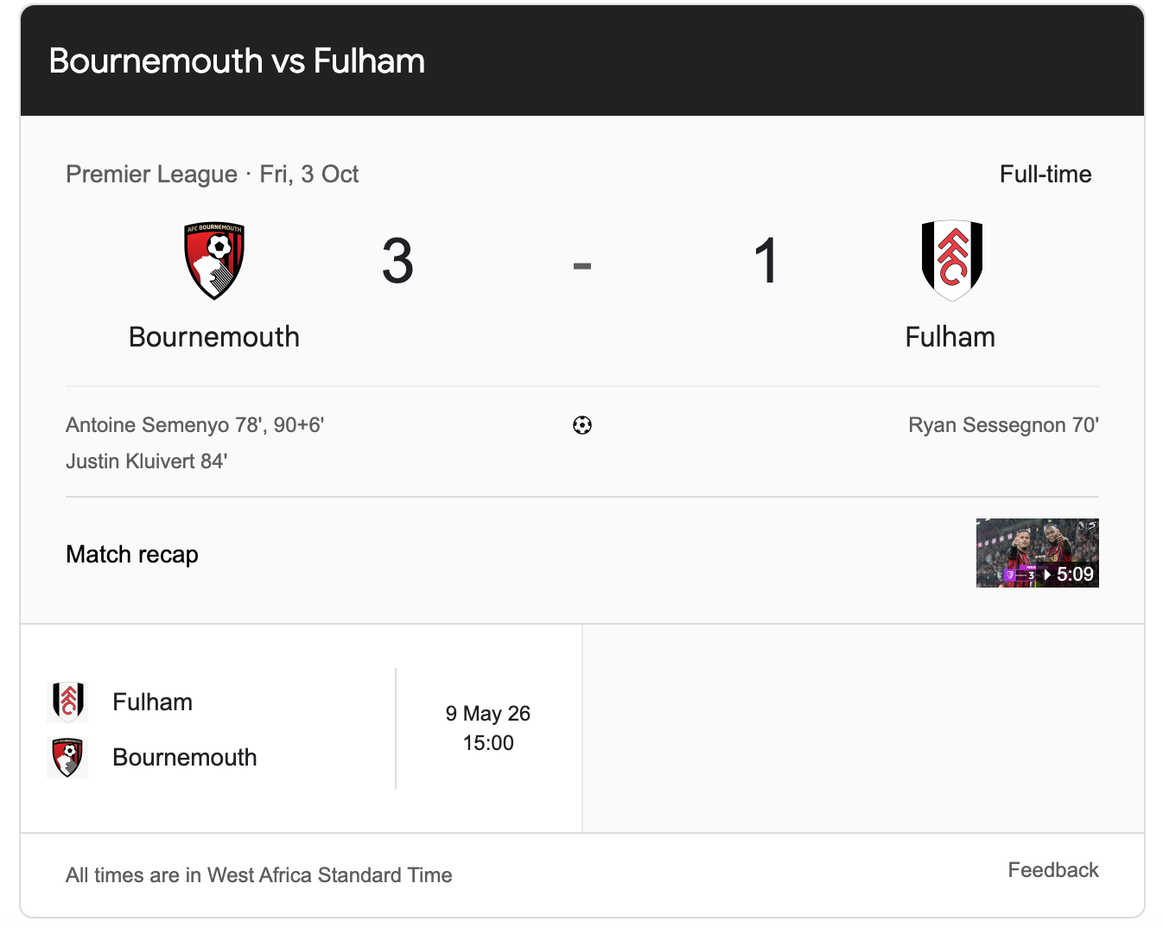Click Fulham in the upcoming fixture card
This screenshot has height=928, width=1163.
tap(153, 702)
